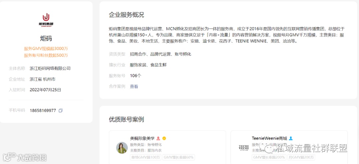Click the join date 2022年07月25日
The image size is (359, 164).
click(x=45, y=90)
